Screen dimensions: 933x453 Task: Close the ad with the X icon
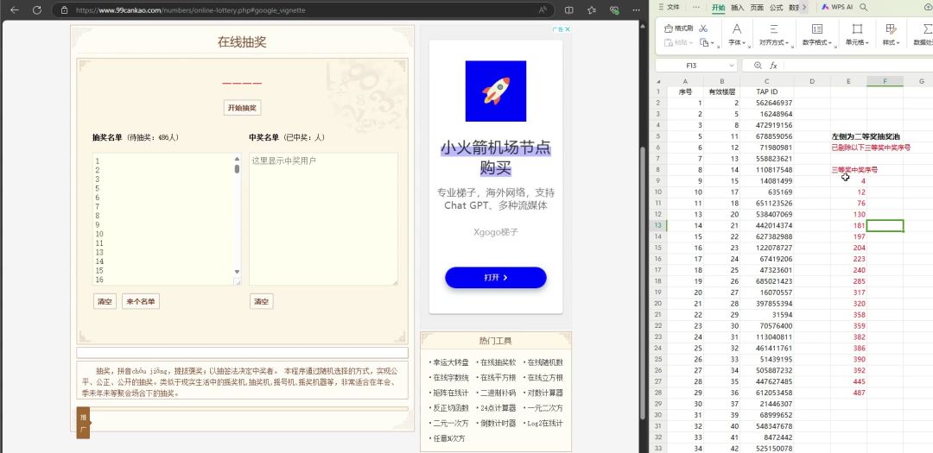[x=568, y=29]
